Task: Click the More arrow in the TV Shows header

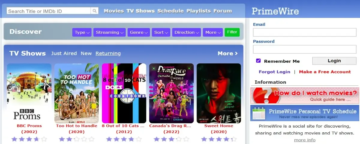Action: coord(228,53)
